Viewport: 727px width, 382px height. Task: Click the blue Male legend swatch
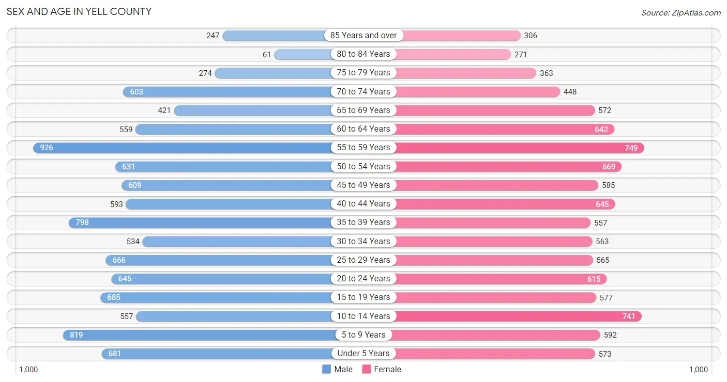(x=326, y=369)
